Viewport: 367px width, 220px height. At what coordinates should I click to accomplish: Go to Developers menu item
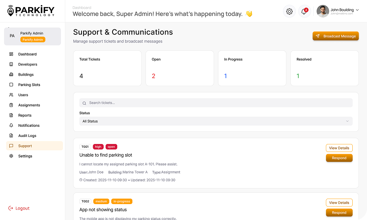point(28,64)
